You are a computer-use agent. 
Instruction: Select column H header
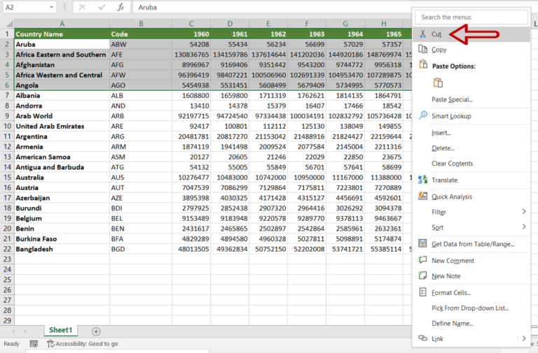click(x=384, y=24)
